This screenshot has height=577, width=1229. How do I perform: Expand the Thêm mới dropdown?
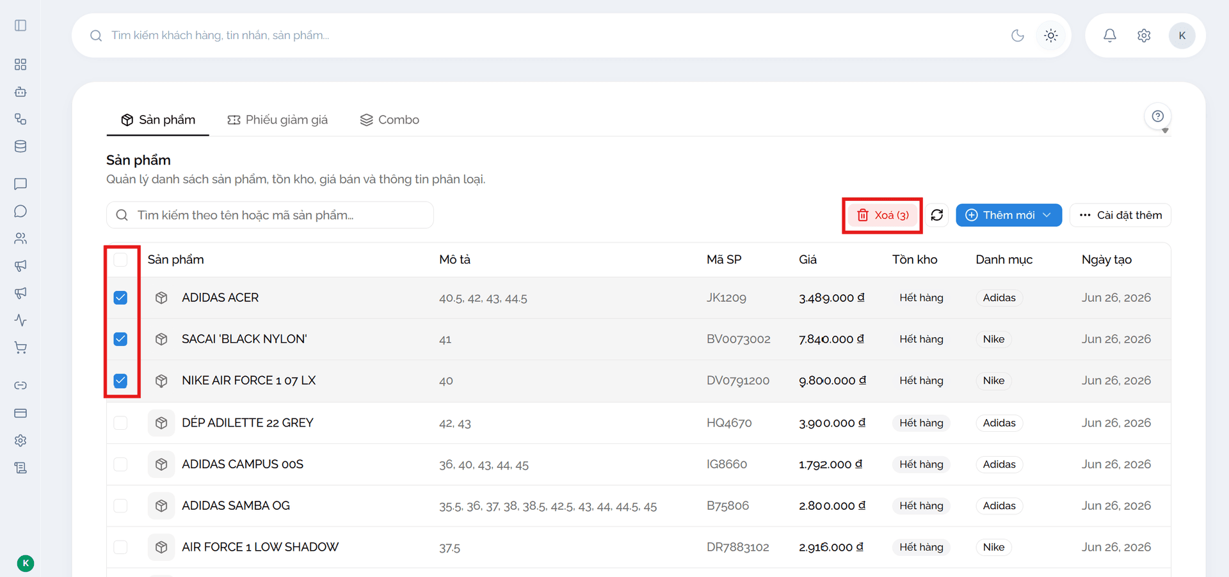(1009, 215)
